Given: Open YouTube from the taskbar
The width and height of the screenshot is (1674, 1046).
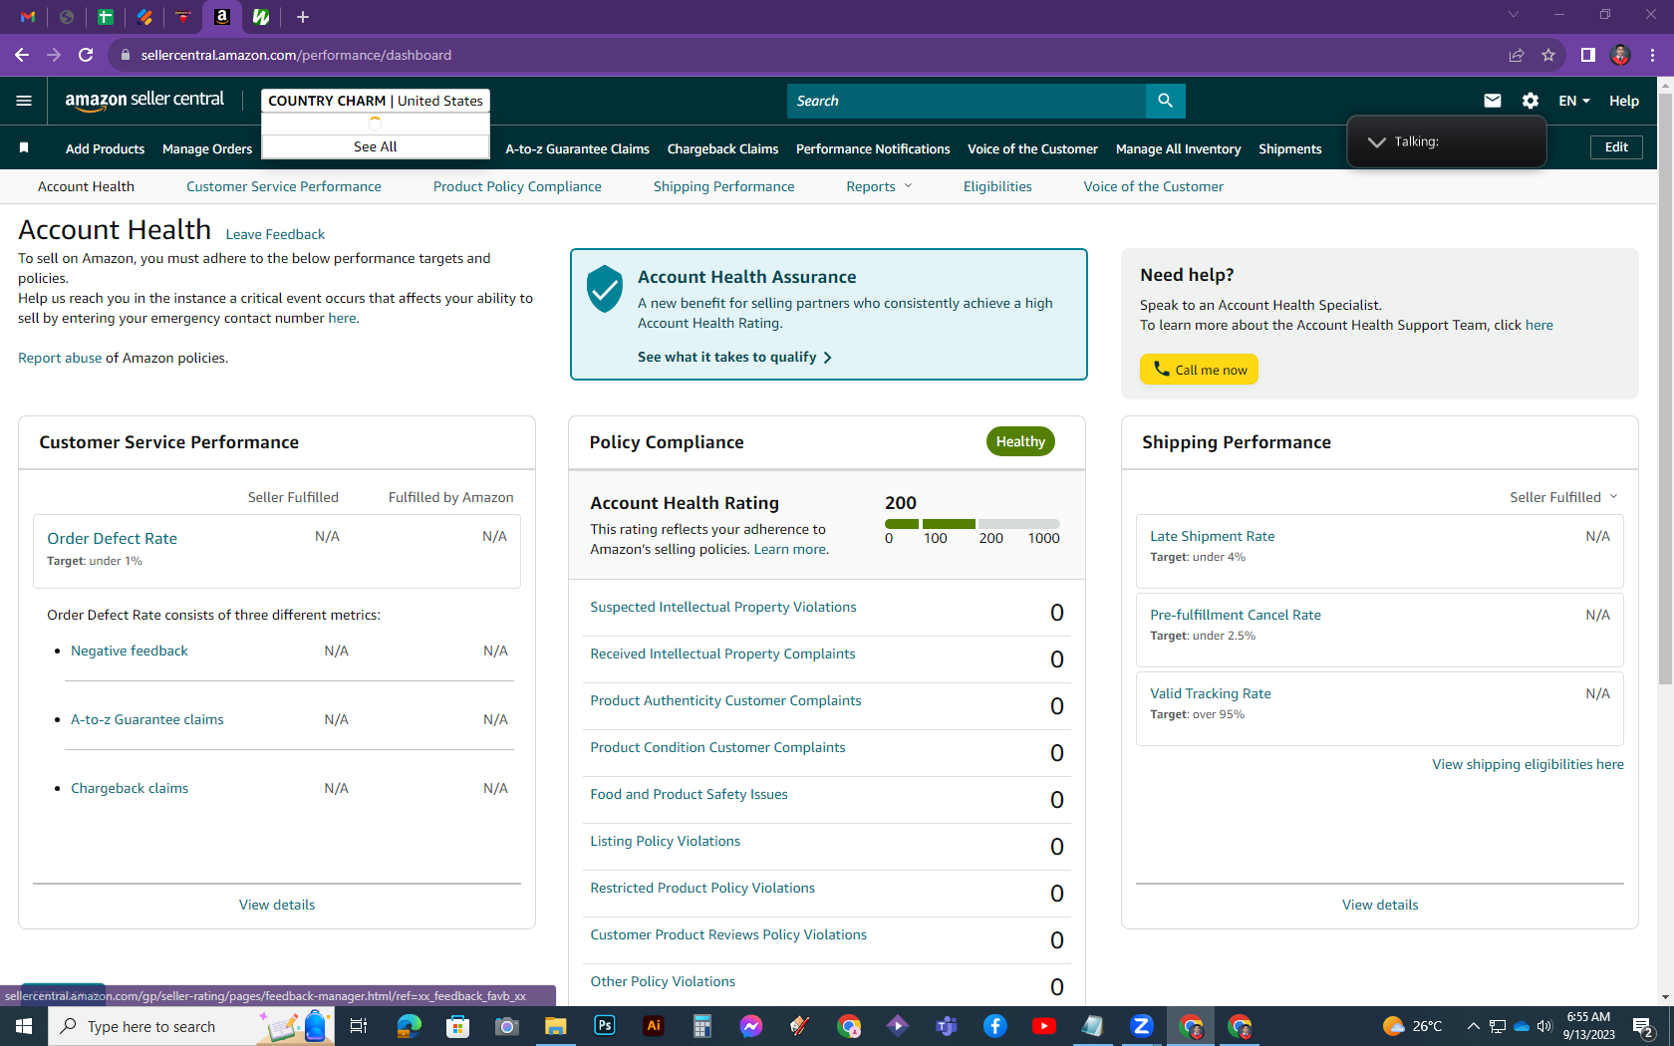Looking at the screenshot, I should 1044,1026.
